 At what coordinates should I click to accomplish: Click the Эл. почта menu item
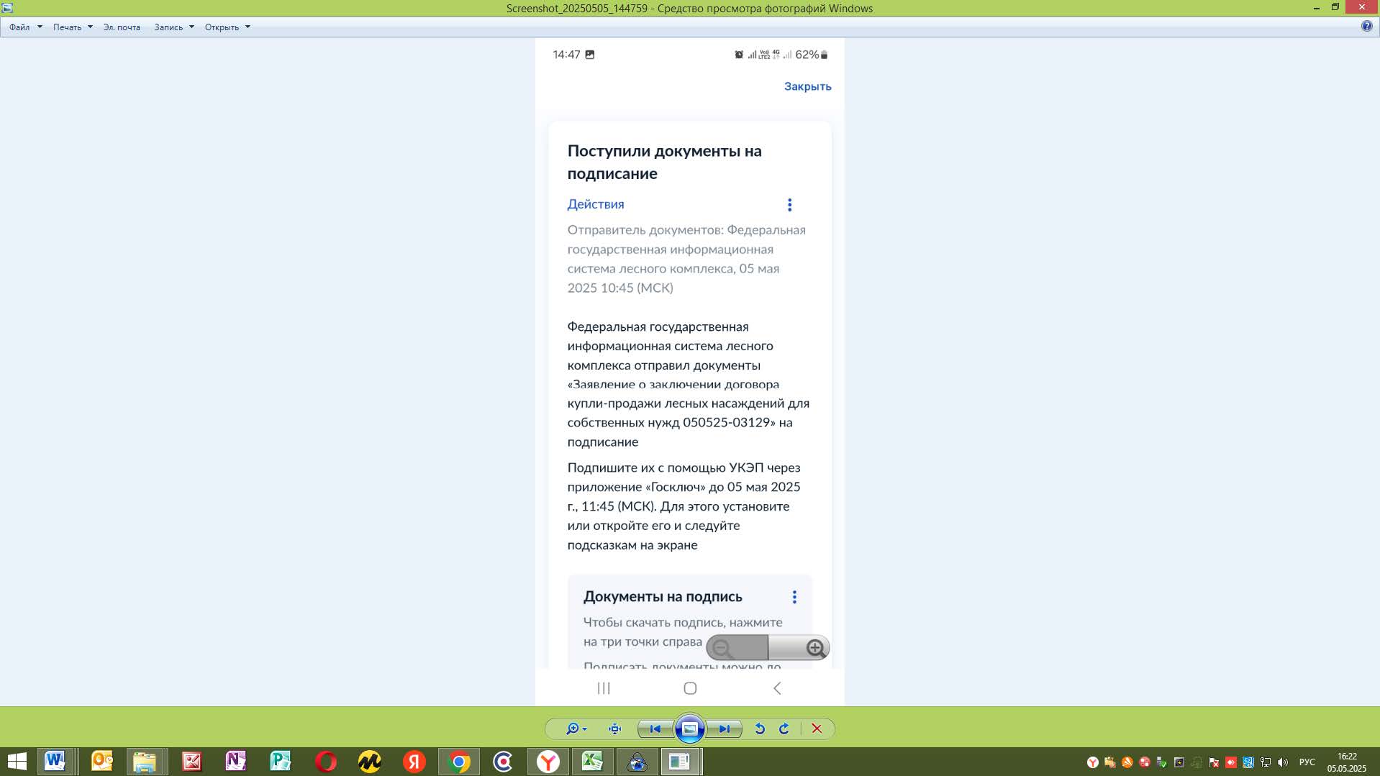[122, 27]
